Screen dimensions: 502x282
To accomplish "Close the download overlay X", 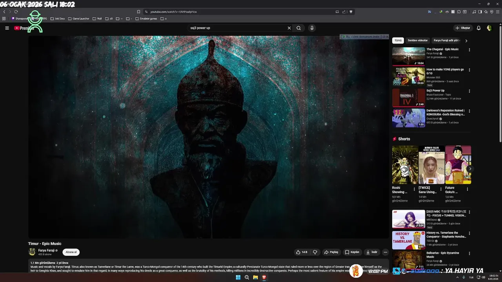I will point(387,37).
